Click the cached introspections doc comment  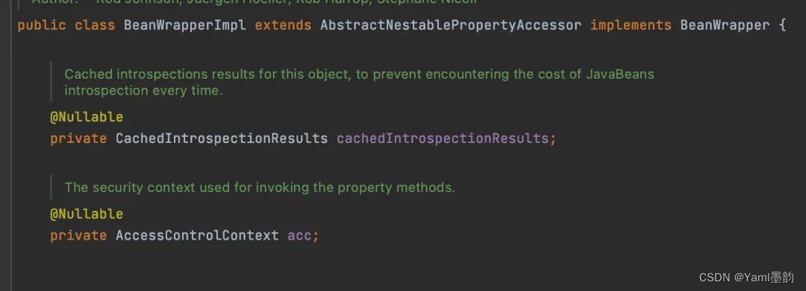pyautogui.click(x=359, y=83)
